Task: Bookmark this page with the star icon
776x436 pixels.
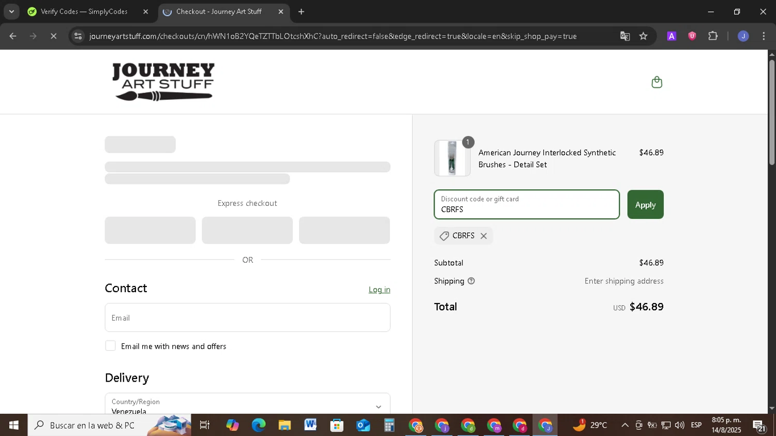Action: pos(643,36)
